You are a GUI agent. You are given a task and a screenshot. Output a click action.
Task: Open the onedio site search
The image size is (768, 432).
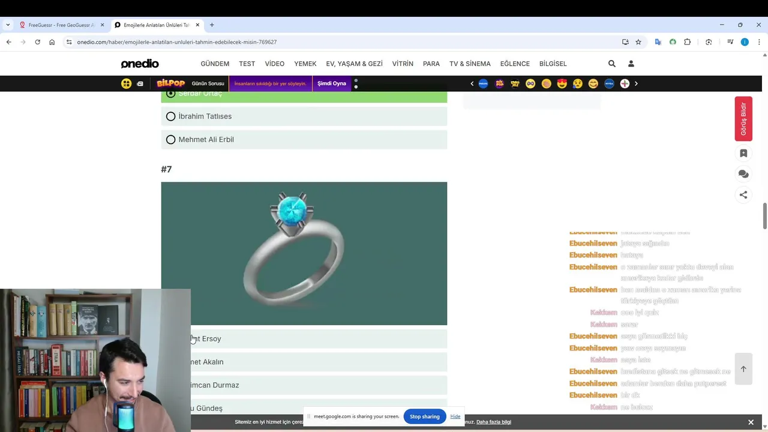click(x=612, y=64)
